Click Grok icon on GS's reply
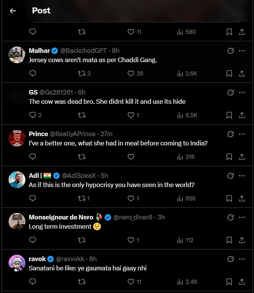The height and width of the screenshot is (293, 254). (x=231, y=93)
